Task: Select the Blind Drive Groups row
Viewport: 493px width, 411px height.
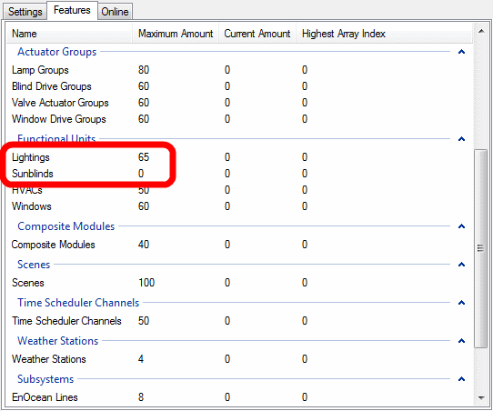Action: click(239, 86)
